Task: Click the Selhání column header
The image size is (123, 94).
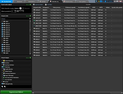Action: [x=108, y=7]
